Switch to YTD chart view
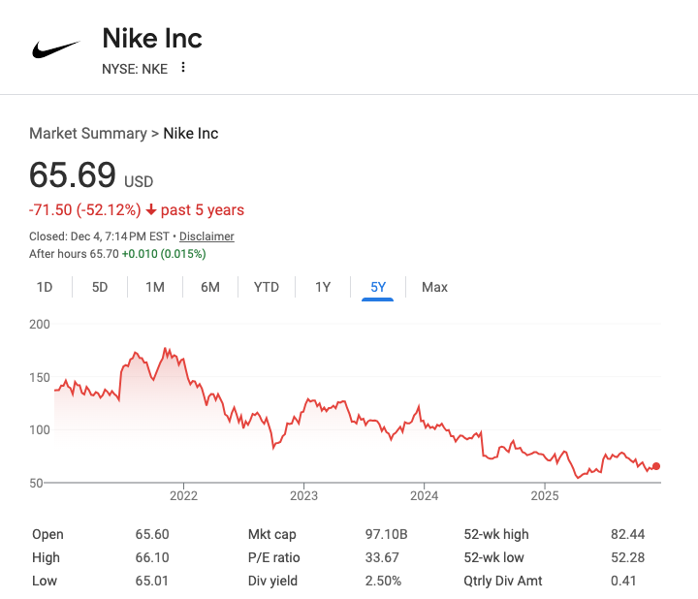 [x=267, y=287]
